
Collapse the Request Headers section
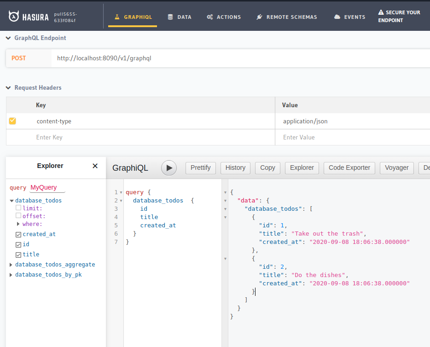click(8, 88)
